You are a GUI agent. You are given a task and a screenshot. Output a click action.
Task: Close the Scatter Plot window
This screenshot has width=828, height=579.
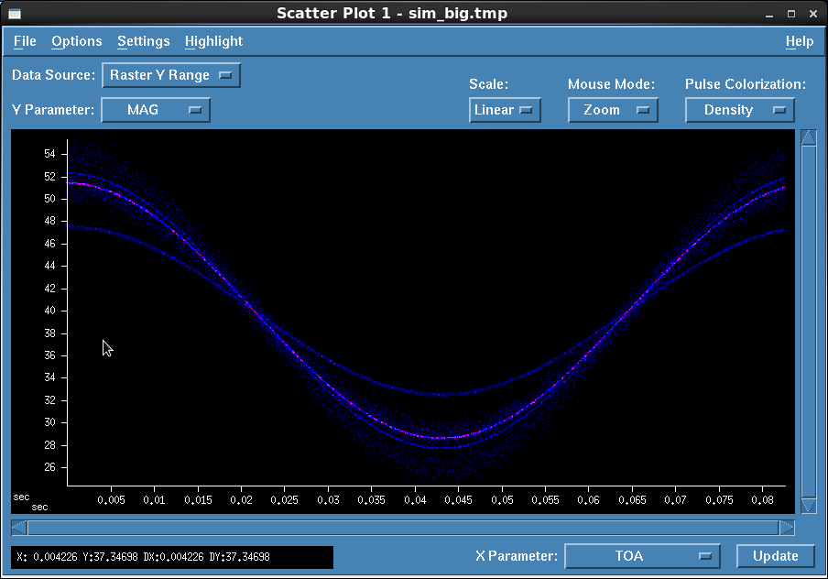click(812, 13)
